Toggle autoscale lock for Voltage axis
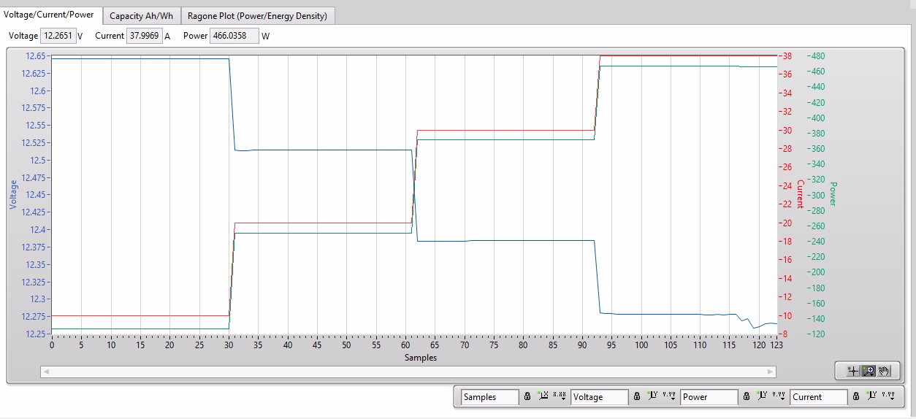916x419 pixels. coord(637,396)
